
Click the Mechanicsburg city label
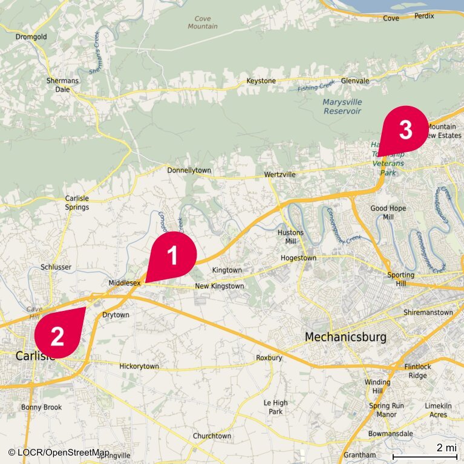coord(345,337)
